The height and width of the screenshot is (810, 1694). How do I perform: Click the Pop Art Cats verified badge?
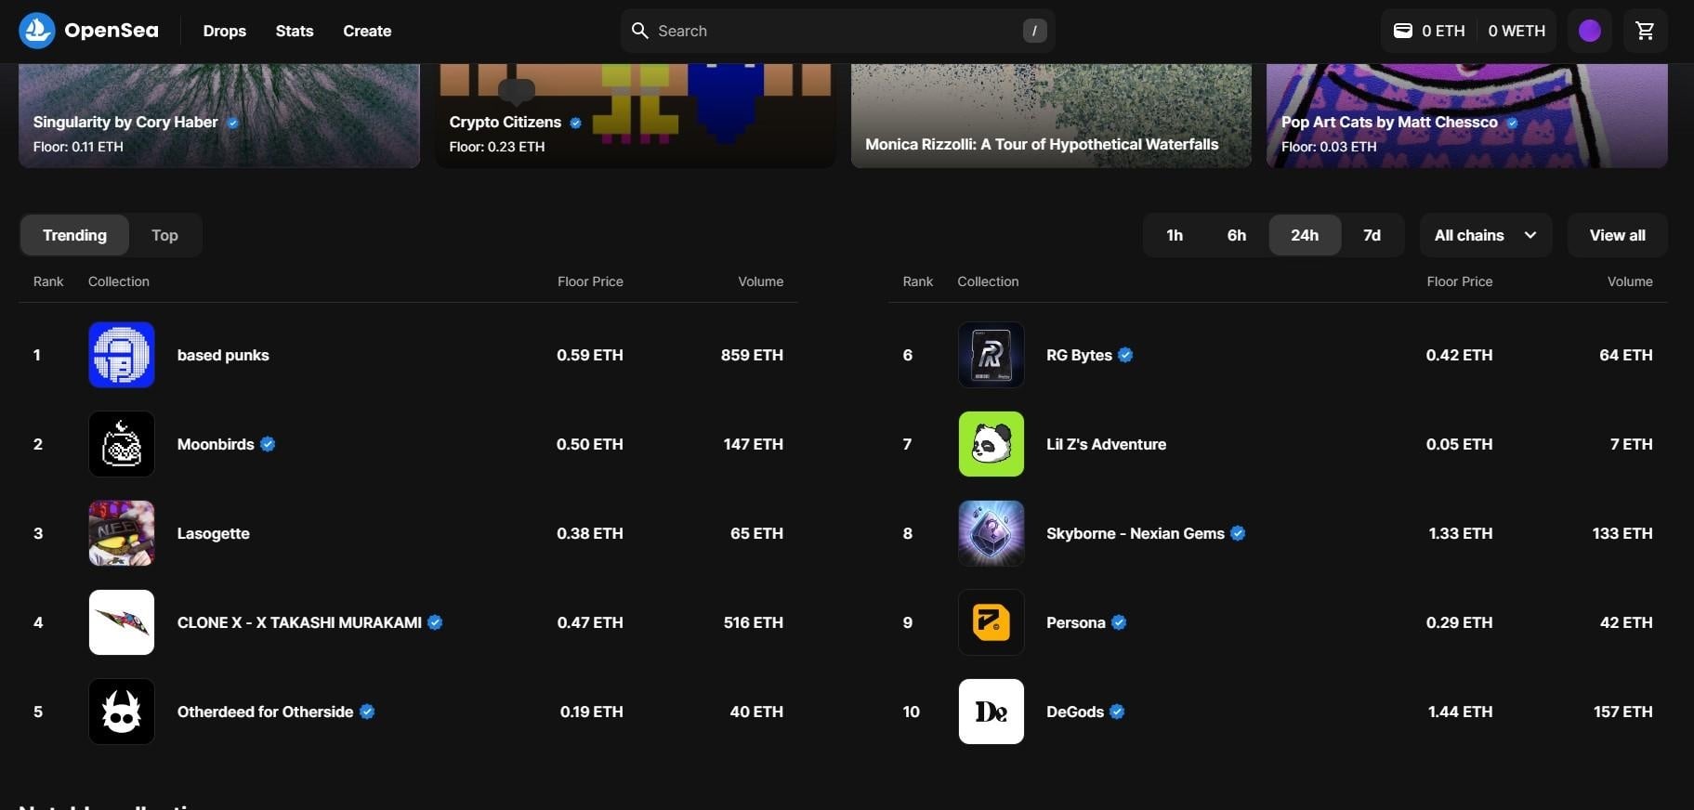point(1512,123)
